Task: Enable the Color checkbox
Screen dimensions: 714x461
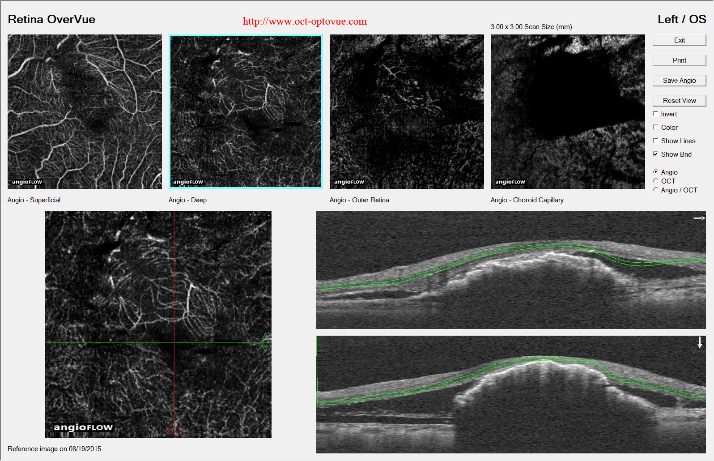Action: 655,128
